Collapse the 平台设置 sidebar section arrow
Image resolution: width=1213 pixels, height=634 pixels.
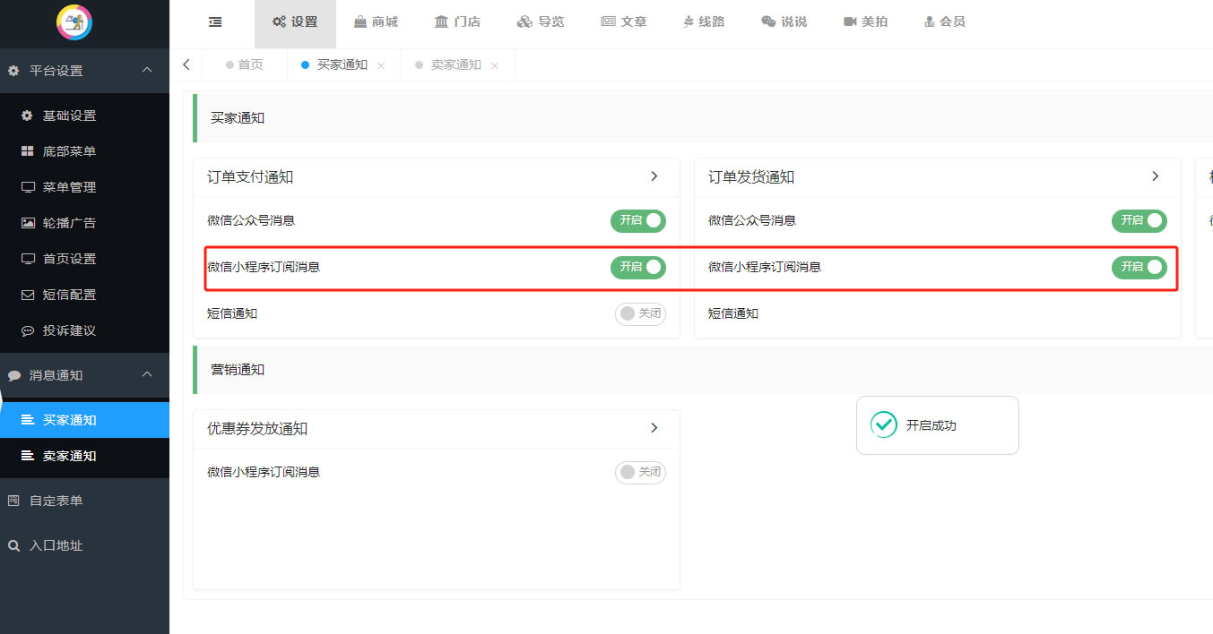(147, 70)
